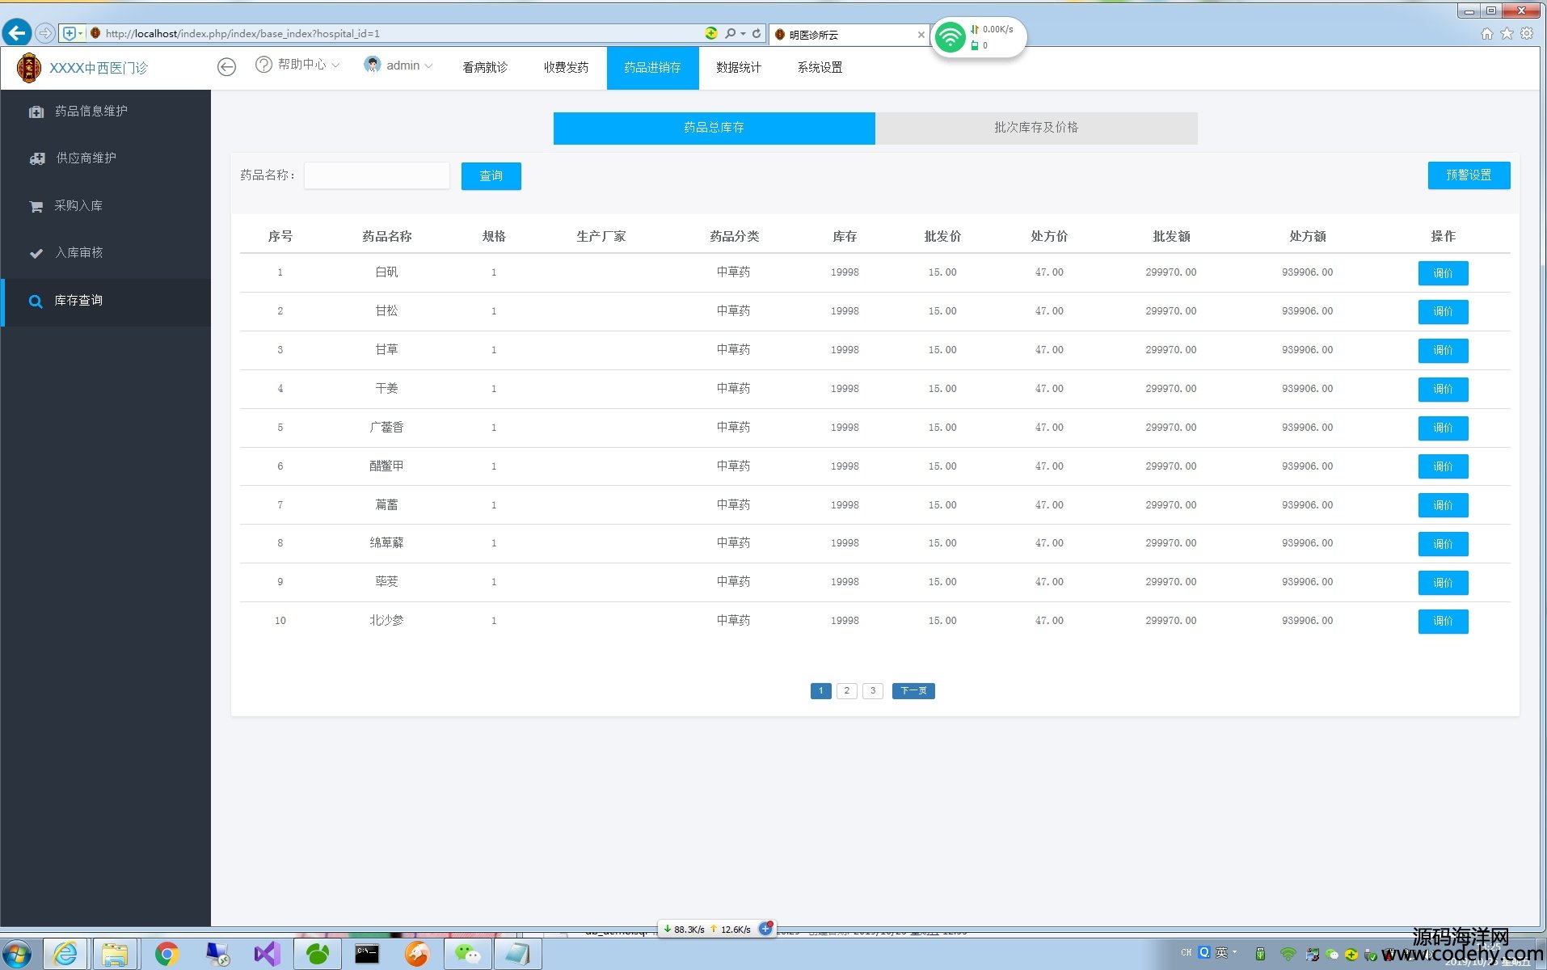The image size is (1547, 970).
Task: Open the address bar search dropdown arrow
Action: point(743,33)
